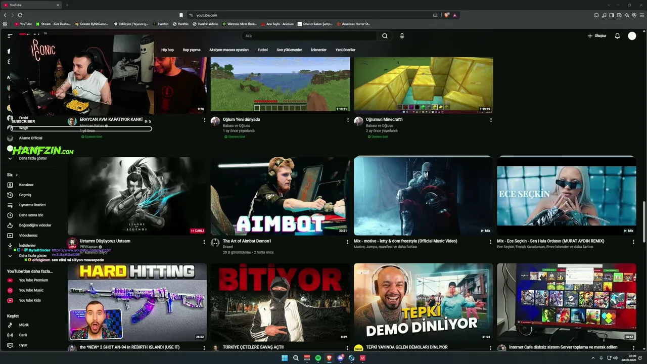Go back in browser history
Image resolution: width=647 pixels, height=364 pixels.
(x=5, y=15)
